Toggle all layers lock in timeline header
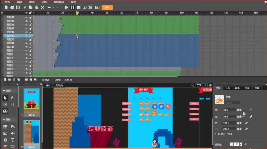This screenshot has width=267, height=149. click(30, 13)
